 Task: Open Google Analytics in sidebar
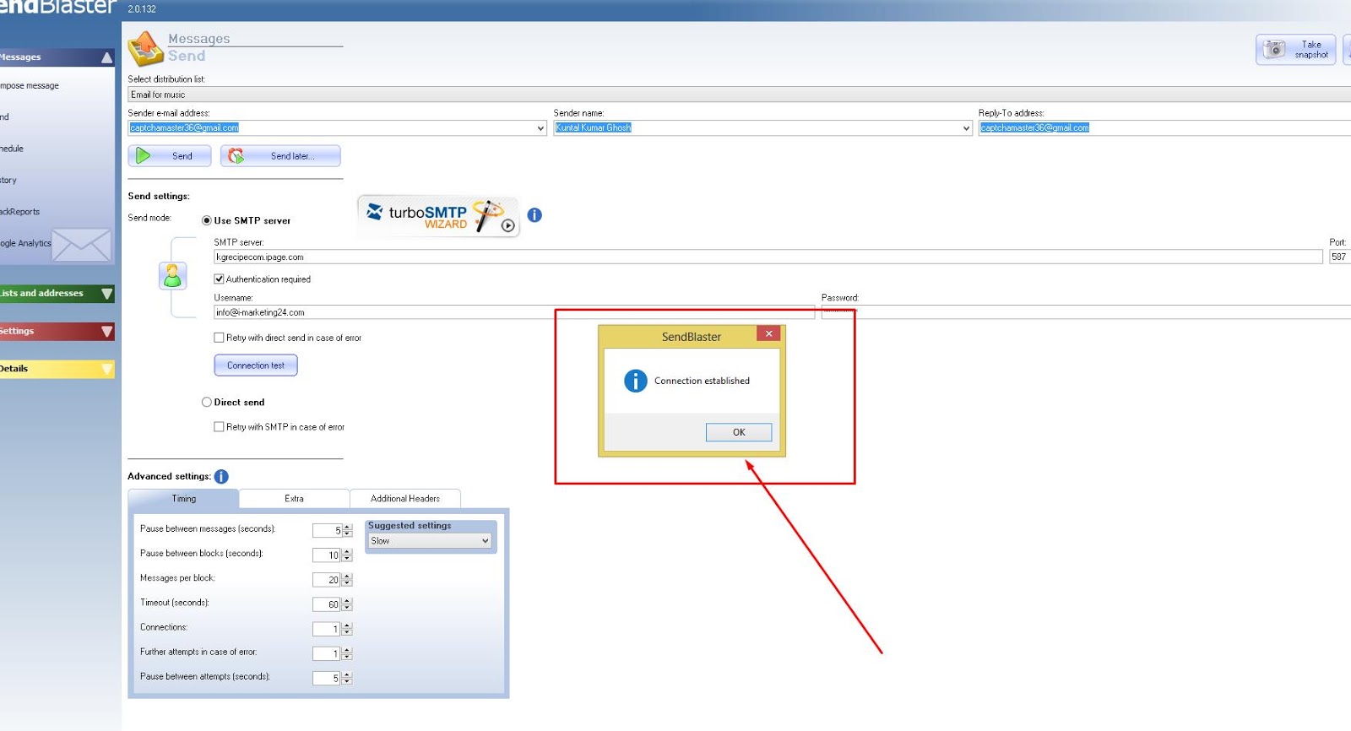(x=25, y=243)
